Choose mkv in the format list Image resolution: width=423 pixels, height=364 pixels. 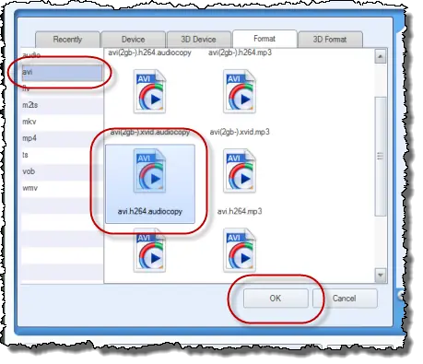point(62,122)
